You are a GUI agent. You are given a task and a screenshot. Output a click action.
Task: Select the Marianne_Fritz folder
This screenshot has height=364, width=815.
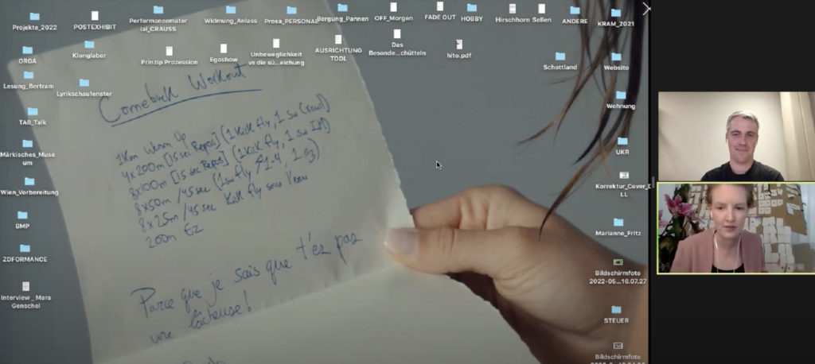point(618,223)
